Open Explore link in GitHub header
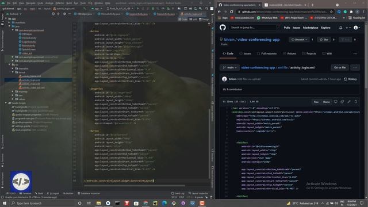This screenshot has width=368, height=207. [x=325, y=28]
